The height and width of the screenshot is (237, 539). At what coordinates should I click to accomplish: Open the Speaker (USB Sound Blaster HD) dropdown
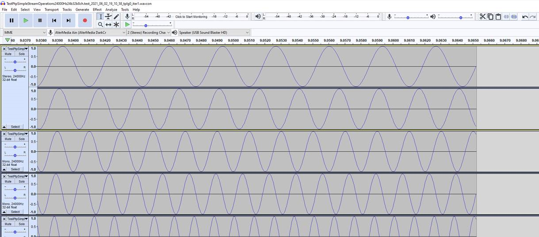pyautogui.click(x=214, y=32)
